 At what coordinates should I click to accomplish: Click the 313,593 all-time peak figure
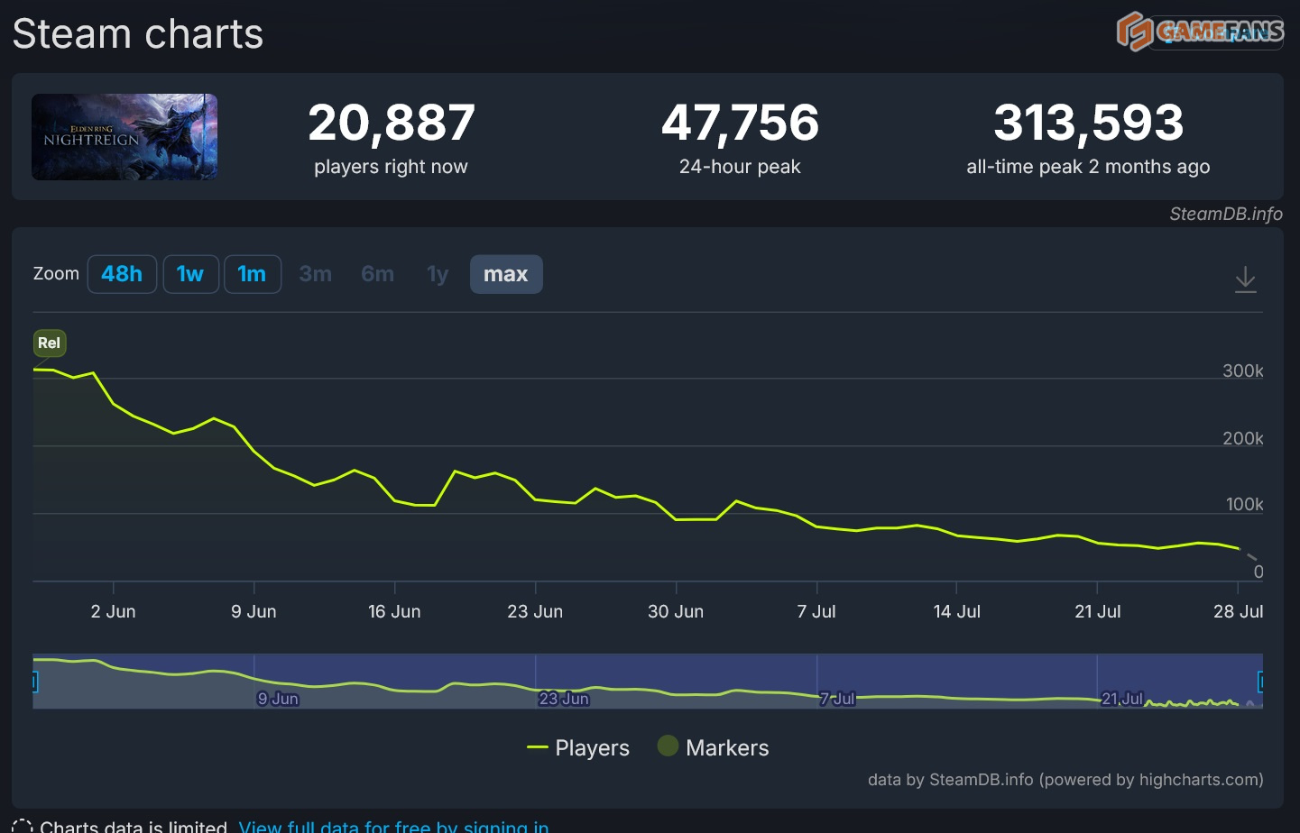click(x=1088, y=123)
